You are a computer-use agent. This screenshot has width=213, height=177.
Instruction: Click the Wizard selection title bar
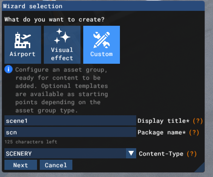(x=102, y=6)
